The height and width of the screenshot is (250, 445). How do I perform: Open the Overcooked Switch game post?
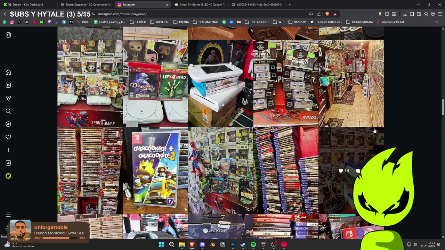(x=155, y=170)
